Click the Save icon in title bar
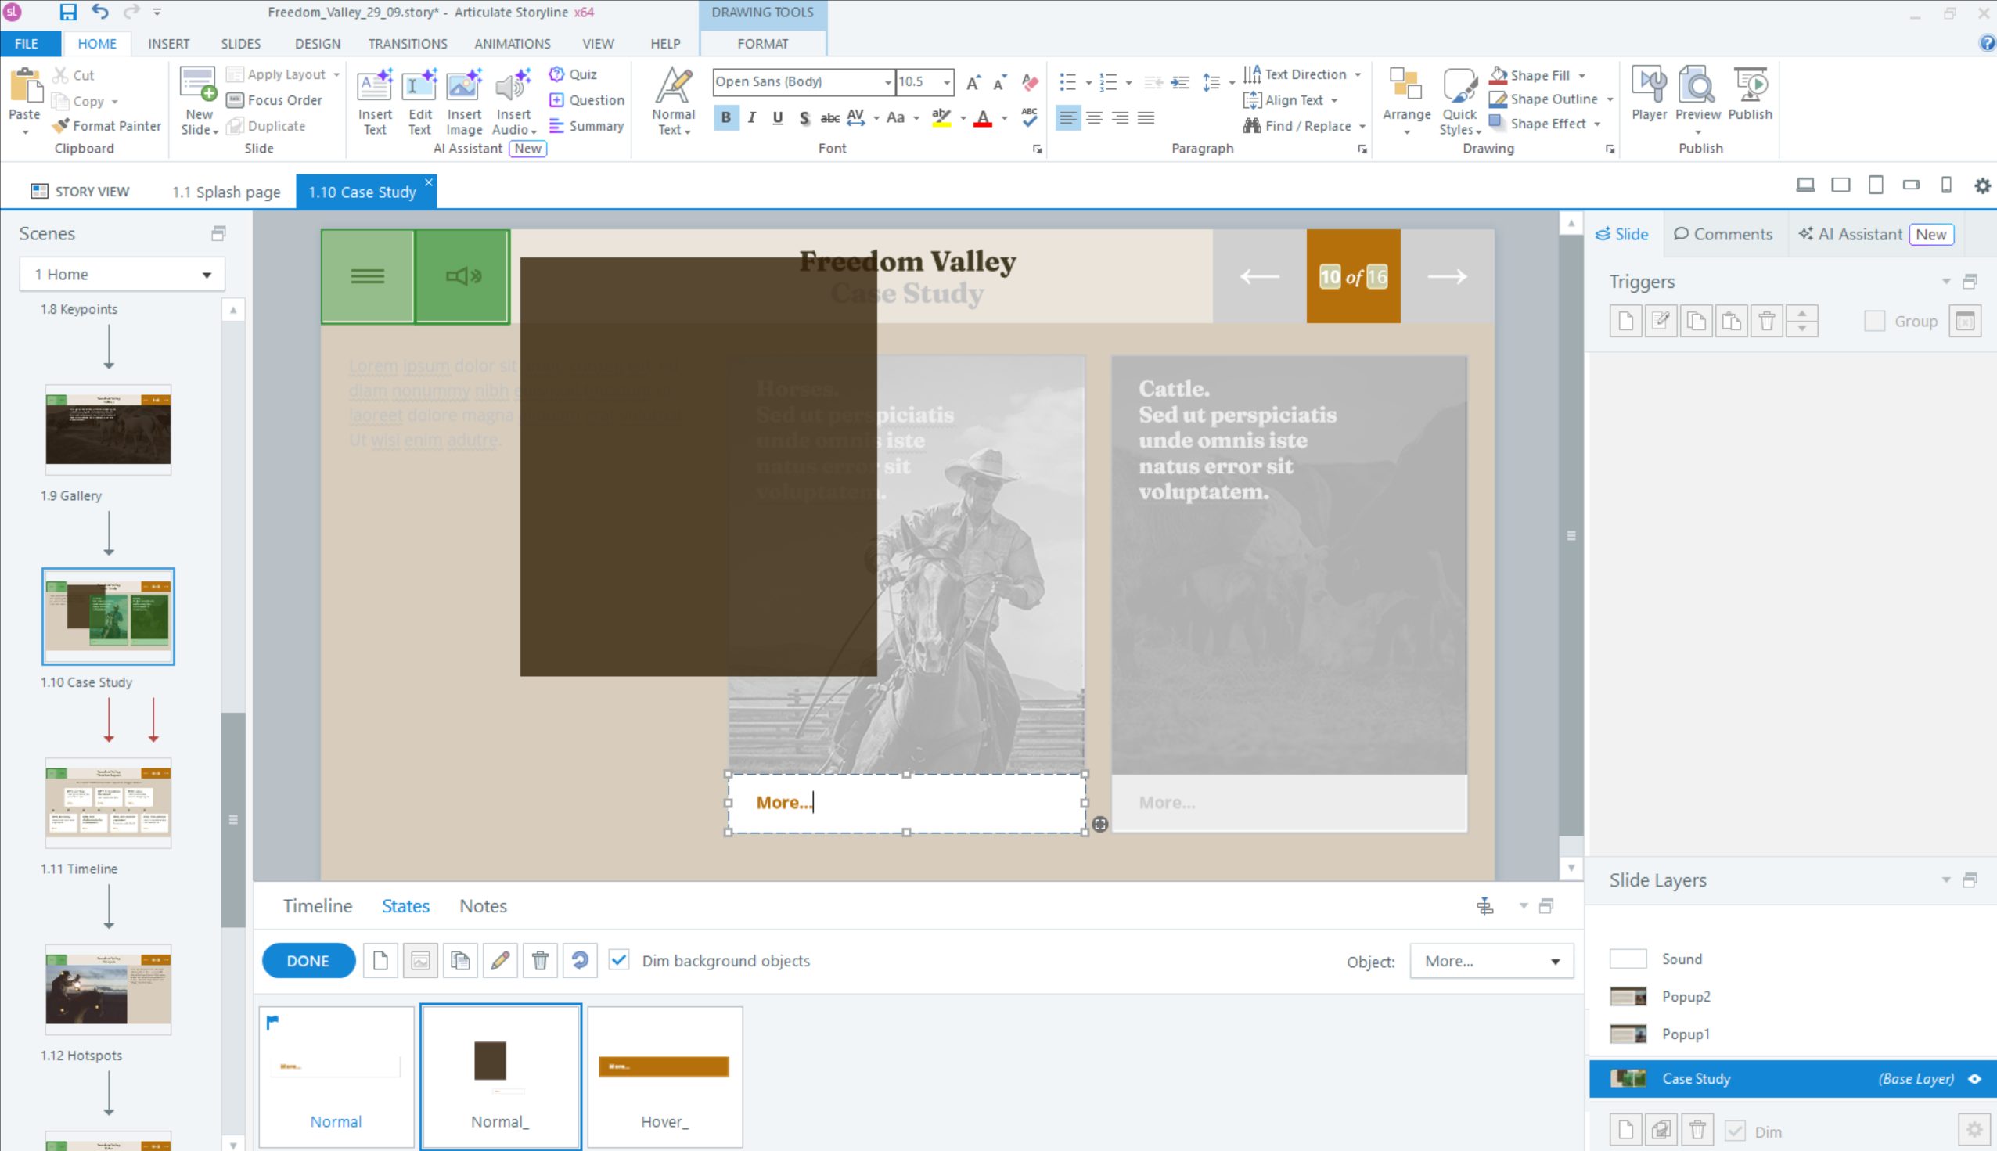 coord(68,12)
